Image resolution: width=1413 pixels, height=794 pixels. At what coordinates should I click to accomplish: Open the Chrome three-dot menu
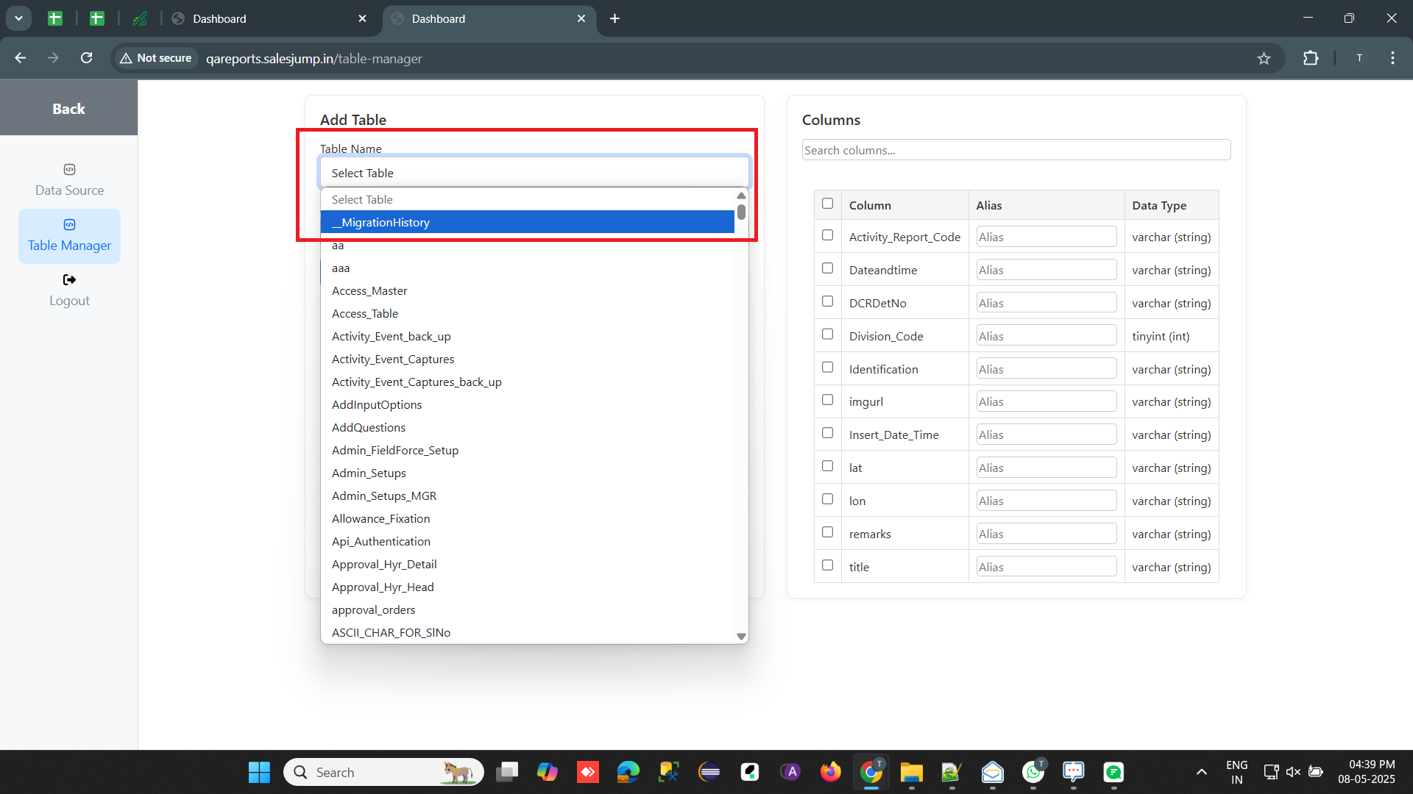(x=1392, y=58)
